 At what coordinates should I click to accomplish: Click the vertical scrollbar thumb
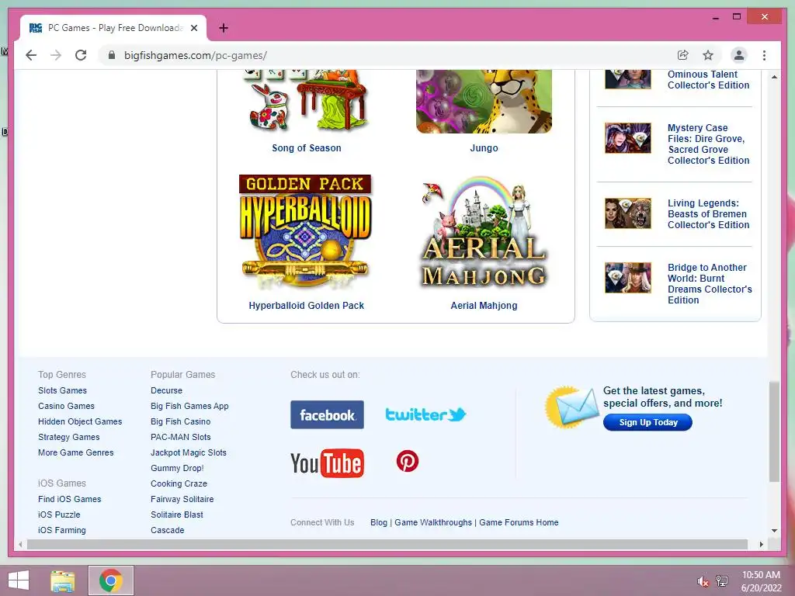[774, 431]
